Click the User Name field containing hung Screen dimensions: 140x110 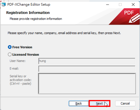pos(87,61)
